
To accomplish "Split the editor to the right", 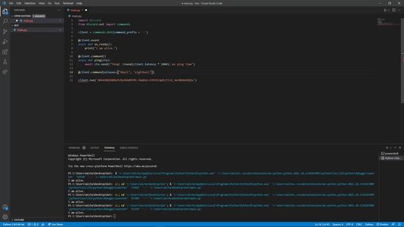I will click(x=394, y=10).
